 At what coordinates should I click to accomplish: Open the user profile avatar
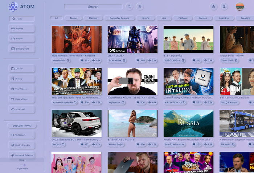(240, 7)
